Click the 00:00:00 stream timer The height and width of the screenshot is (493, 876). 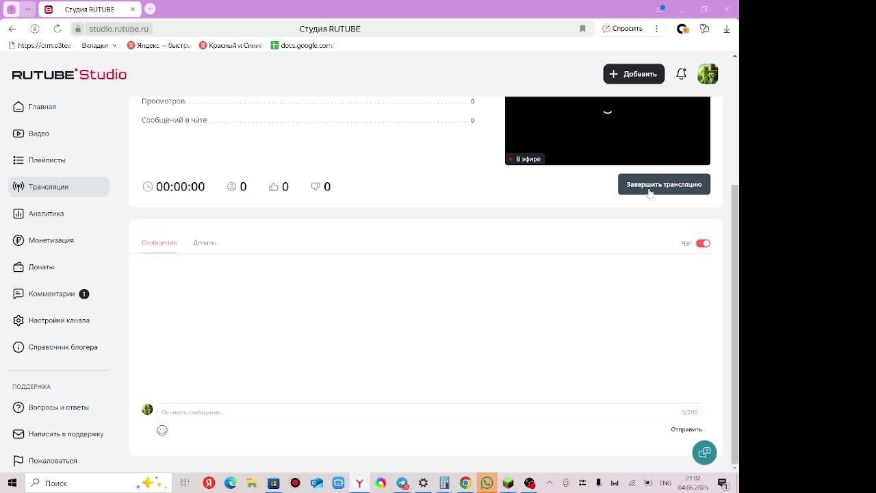point(180,186)
